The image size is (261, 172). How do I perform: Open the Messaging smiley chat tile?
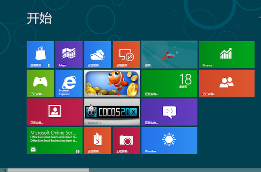(x=169, y=112)
